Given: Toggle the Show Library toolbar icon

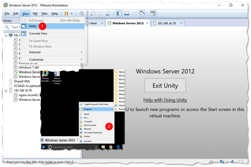Looking at the screenshot, I should [119, 14].
